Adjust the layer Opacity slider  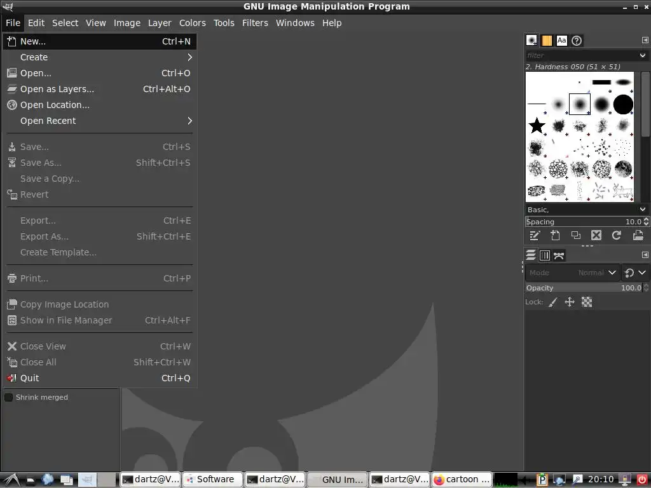584,288
